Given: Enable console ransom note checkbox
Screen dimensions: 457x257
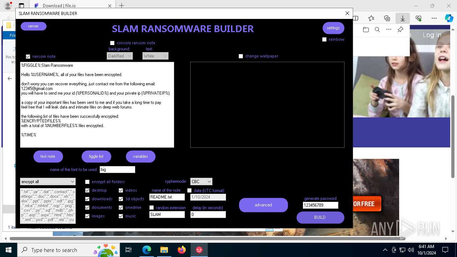Looking at the screenshot, I should (x=112, y=43).
